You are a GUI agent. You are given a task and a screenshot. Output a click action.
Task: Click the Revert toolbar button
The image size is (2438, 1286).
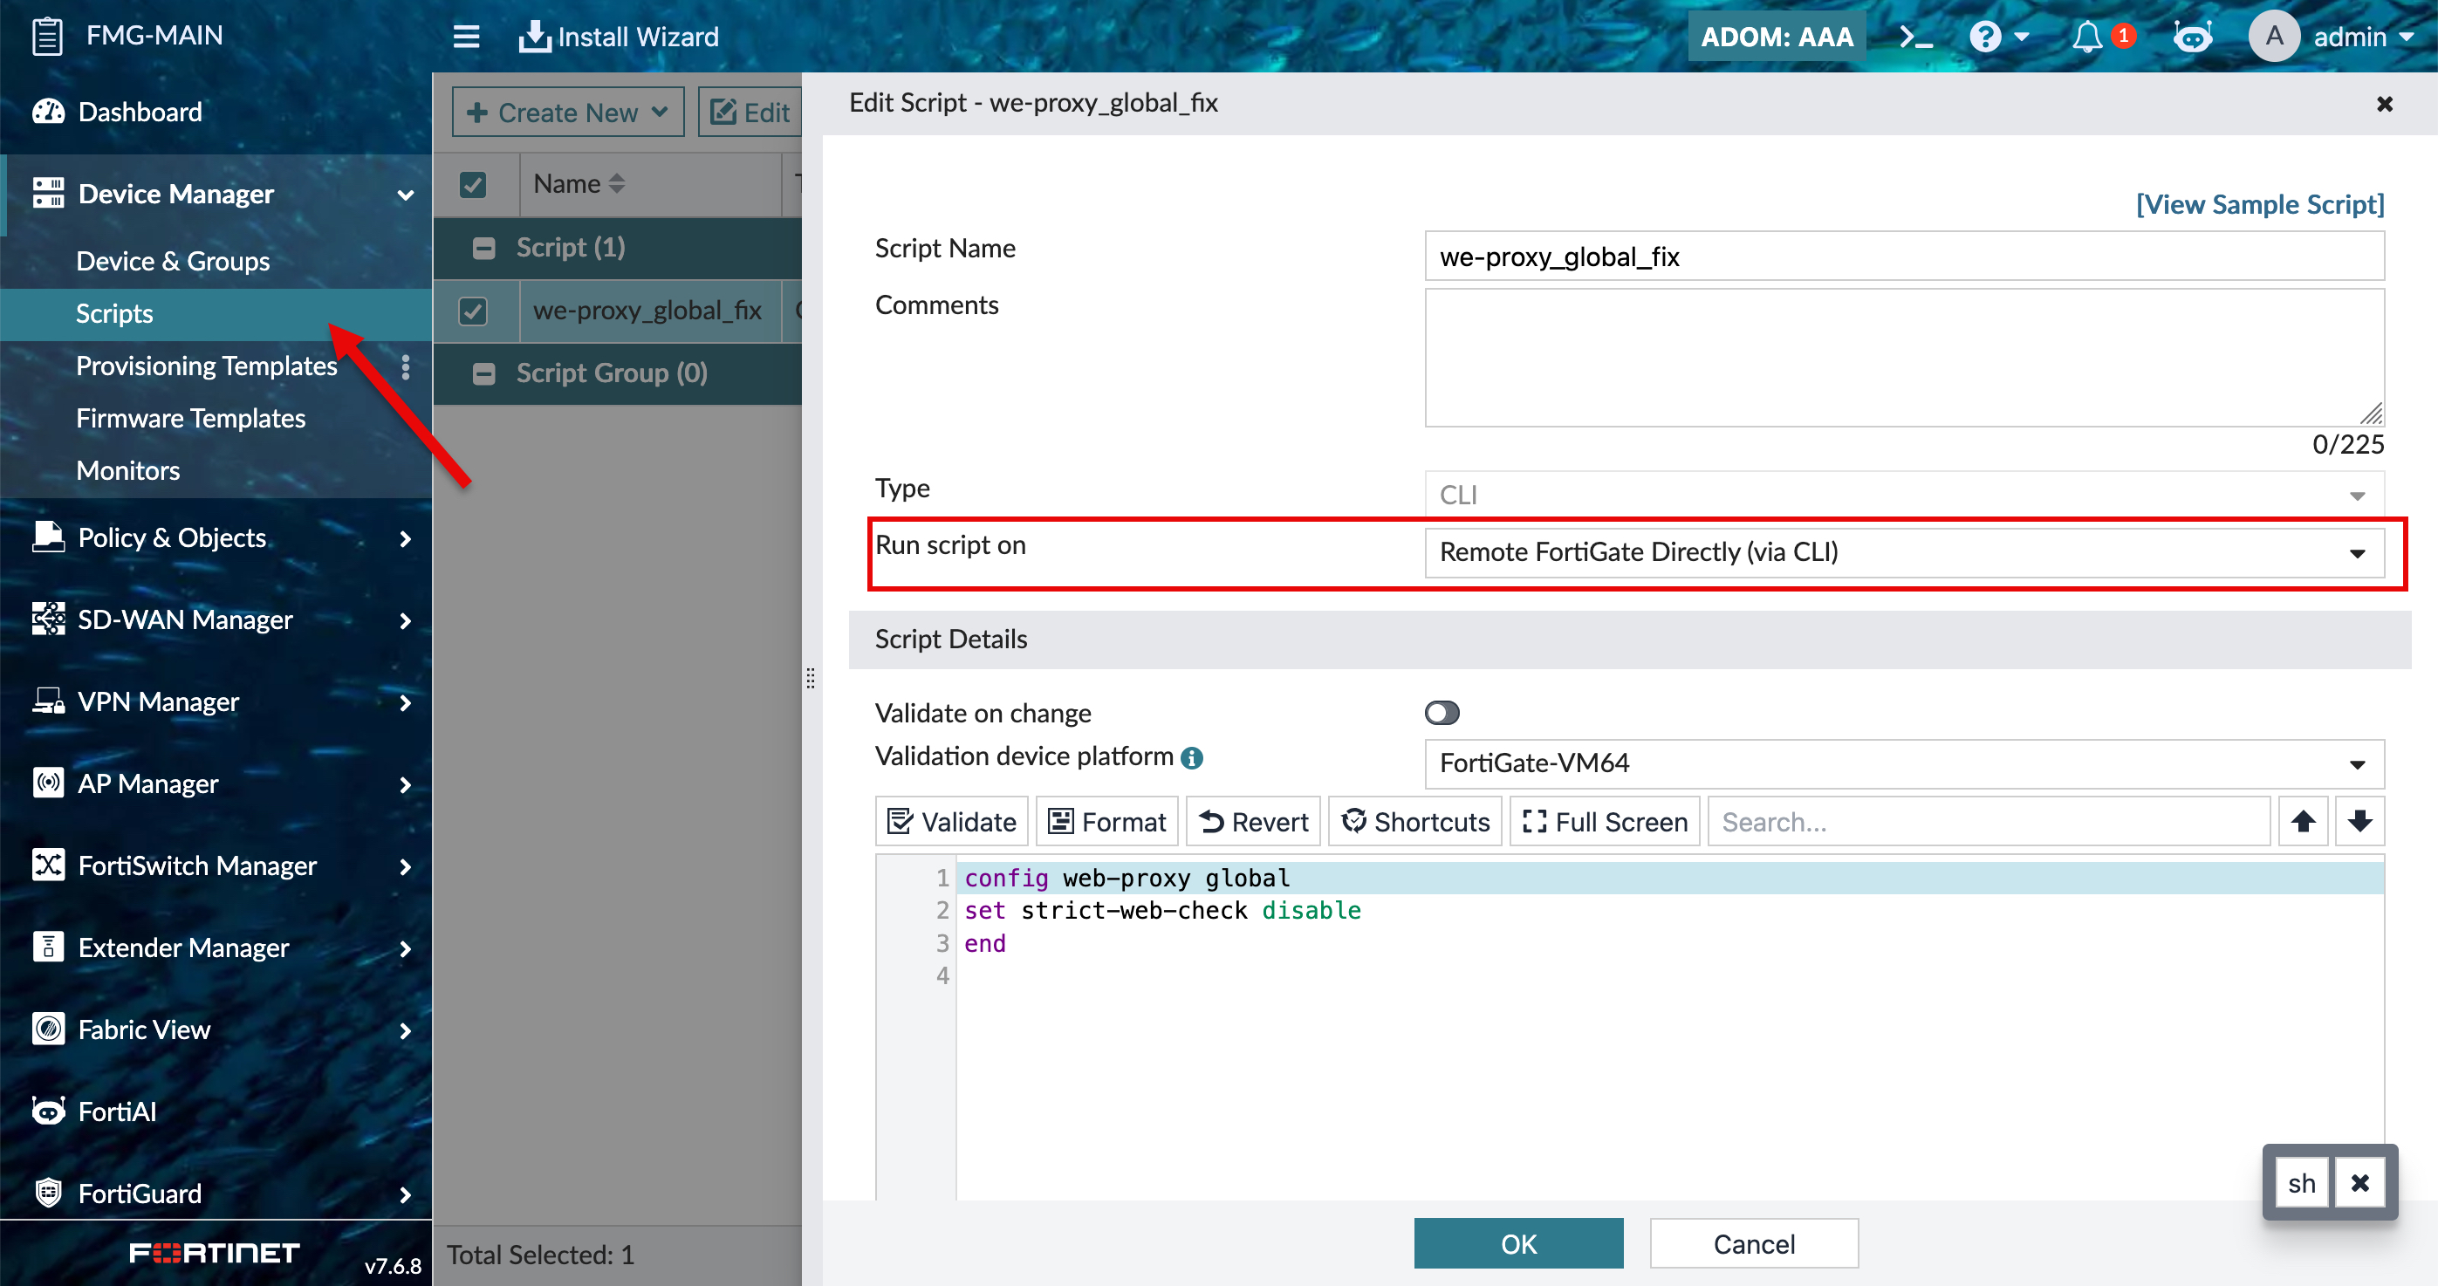[x=1253, y=820]
